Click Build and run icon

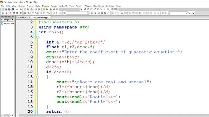coord(51,9)
